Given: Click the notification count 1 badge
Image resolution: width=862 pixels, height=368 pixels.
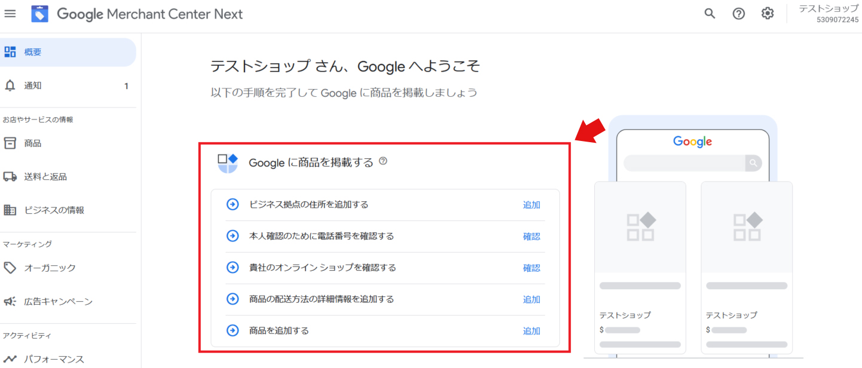Looking at the screenshot, I should point(126,86).
